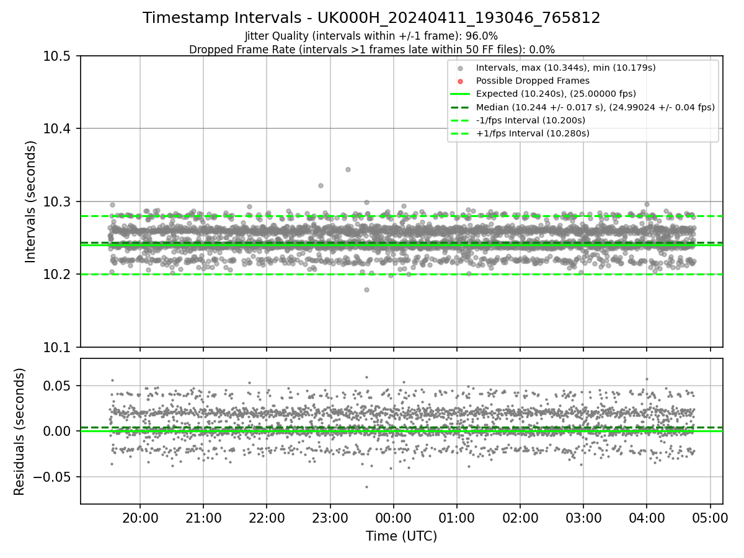
Task: Click legend entry "-1/fps Interval (10.200s)"
Action: [x=530, y=120]
